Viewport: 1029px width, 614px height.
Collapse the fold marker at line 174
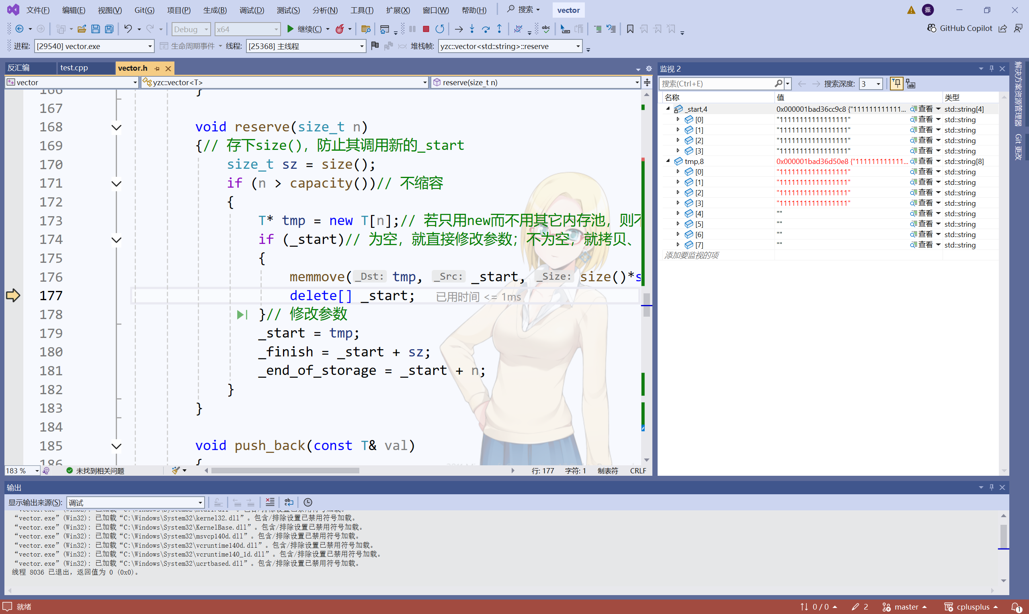point(116,240)
